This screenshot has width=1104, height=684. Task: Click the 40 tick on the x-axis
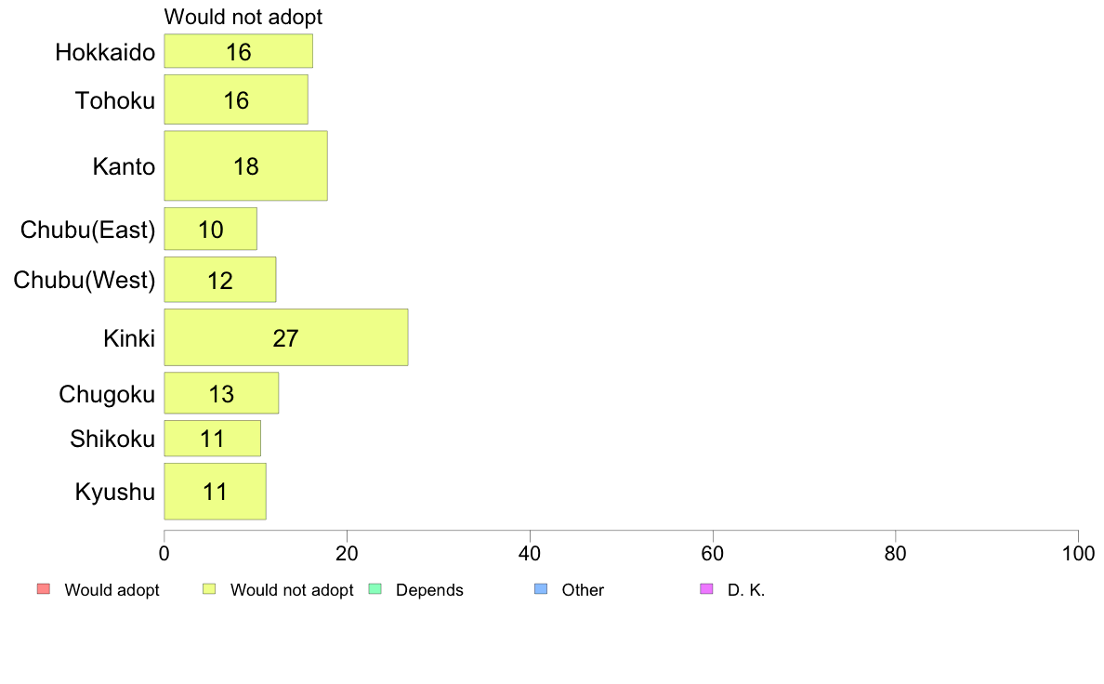pyautogui.click(x=530, y=554)
